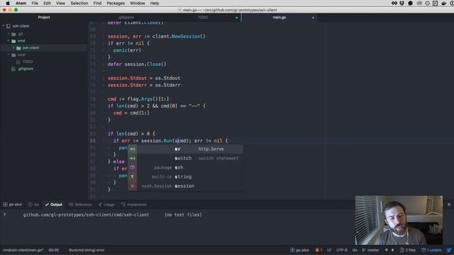Switch to the Reference panel tab

point(80,205)
